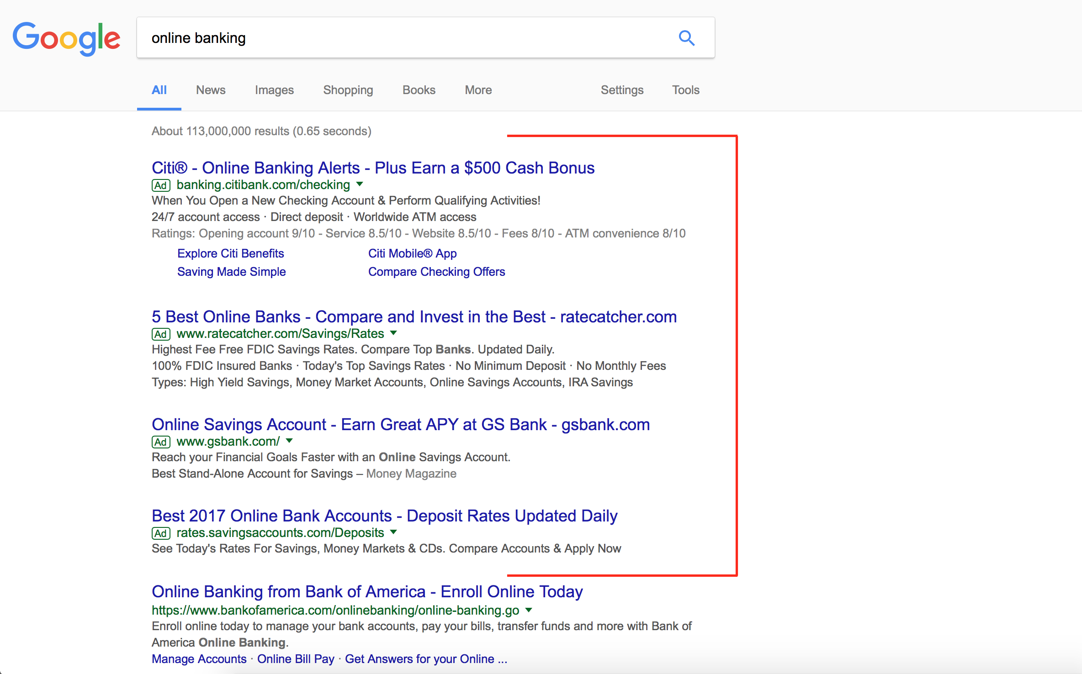Image resolution: width=1082 pixels, height=674 pixels.
Task: Click the Google logo
Action: coord(67,38)
